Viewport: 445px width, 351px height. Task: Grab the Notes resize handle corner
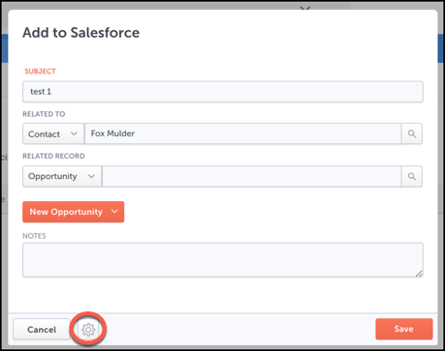[x=419, y=274]
